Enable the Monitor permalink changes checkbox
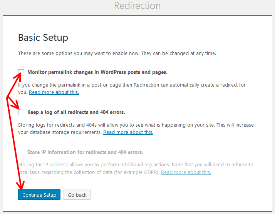Viewport: 275px width, 214px height. tap(21, 72)
